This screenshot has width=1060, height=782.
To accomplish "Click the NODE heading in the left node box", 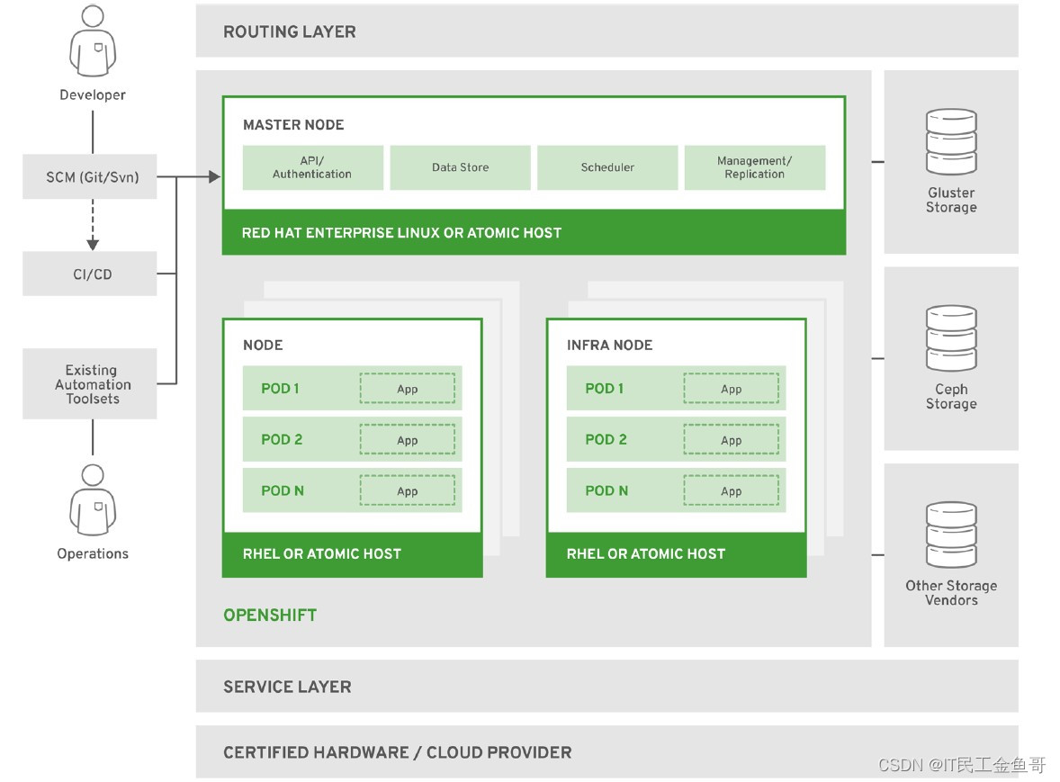I will click(263, 345).
